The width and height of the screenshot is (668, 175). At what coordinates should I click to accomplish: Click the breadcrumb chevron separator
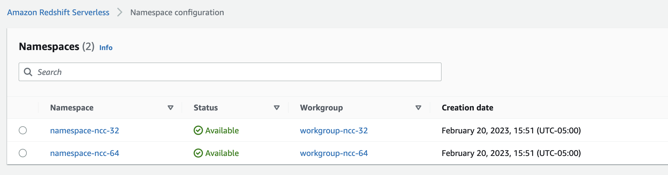[120, 12]
